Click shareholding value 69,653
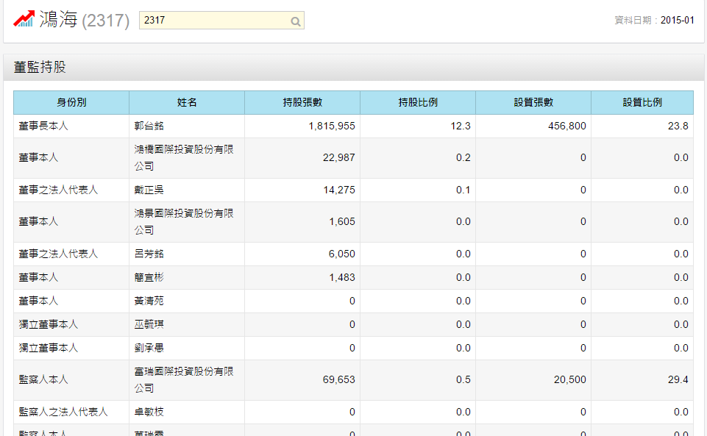 (338, 379)
